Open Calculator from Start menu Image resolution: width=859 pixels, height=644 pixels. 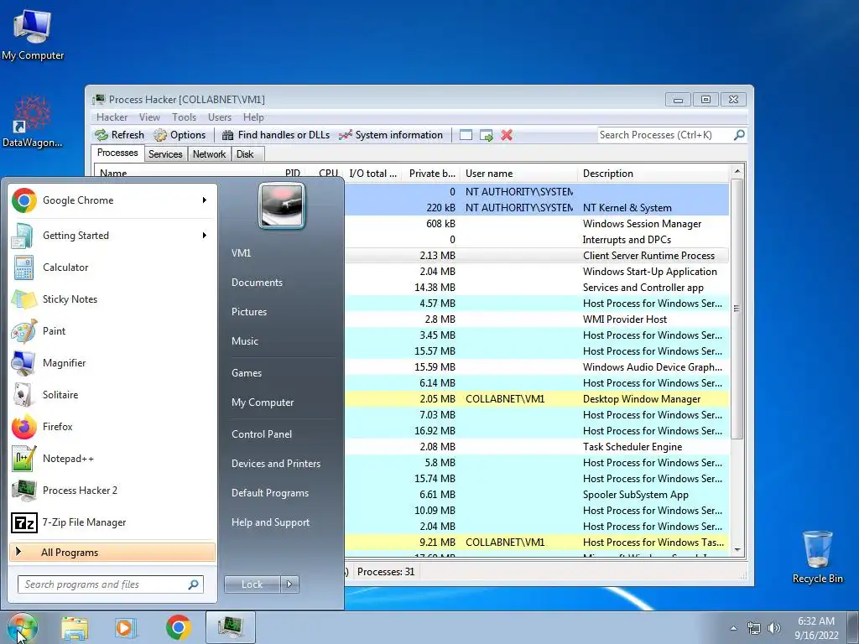(112, 267)
